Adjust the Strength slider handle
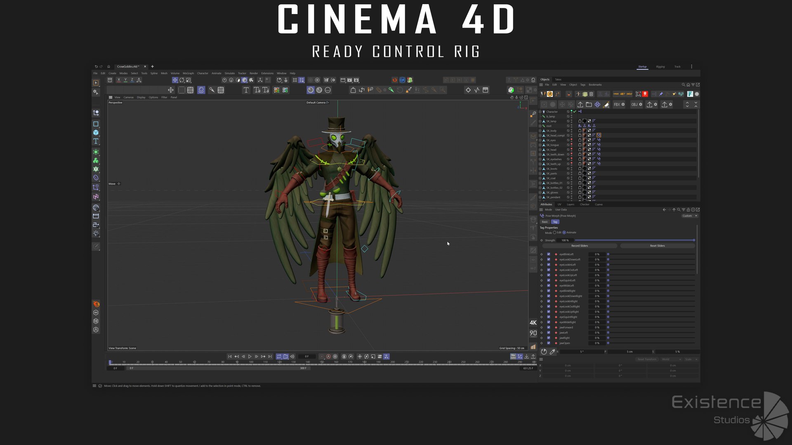 click(x=694, y=240)
